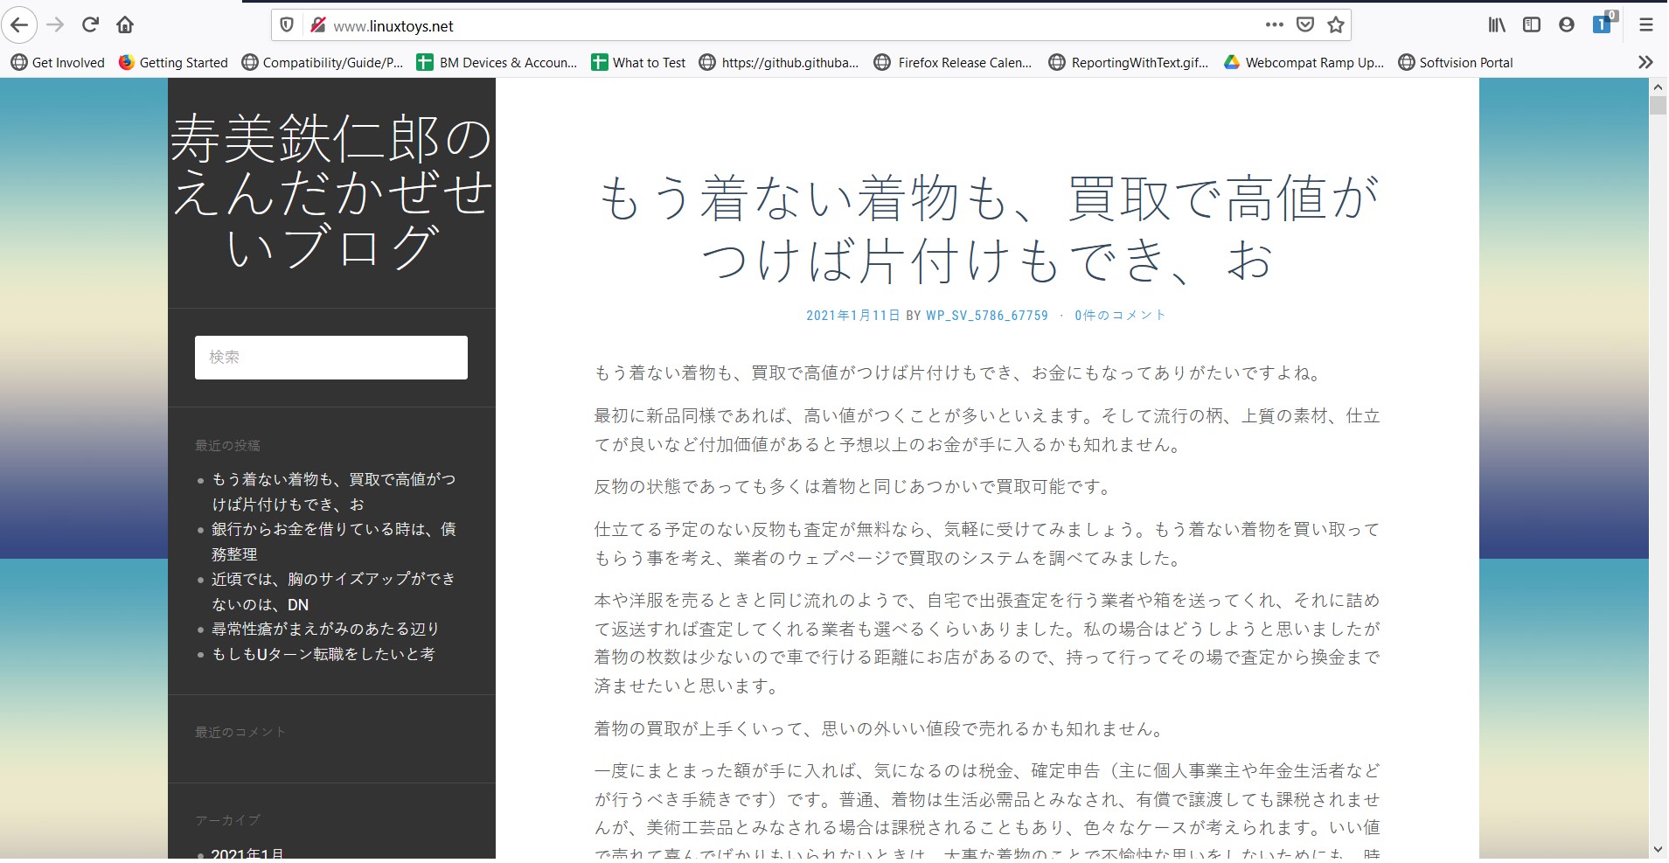This screenshot has width=1669, height=863.
Task: Open recent post 銀行からお金を借りている時は
Action: (333, 541)
